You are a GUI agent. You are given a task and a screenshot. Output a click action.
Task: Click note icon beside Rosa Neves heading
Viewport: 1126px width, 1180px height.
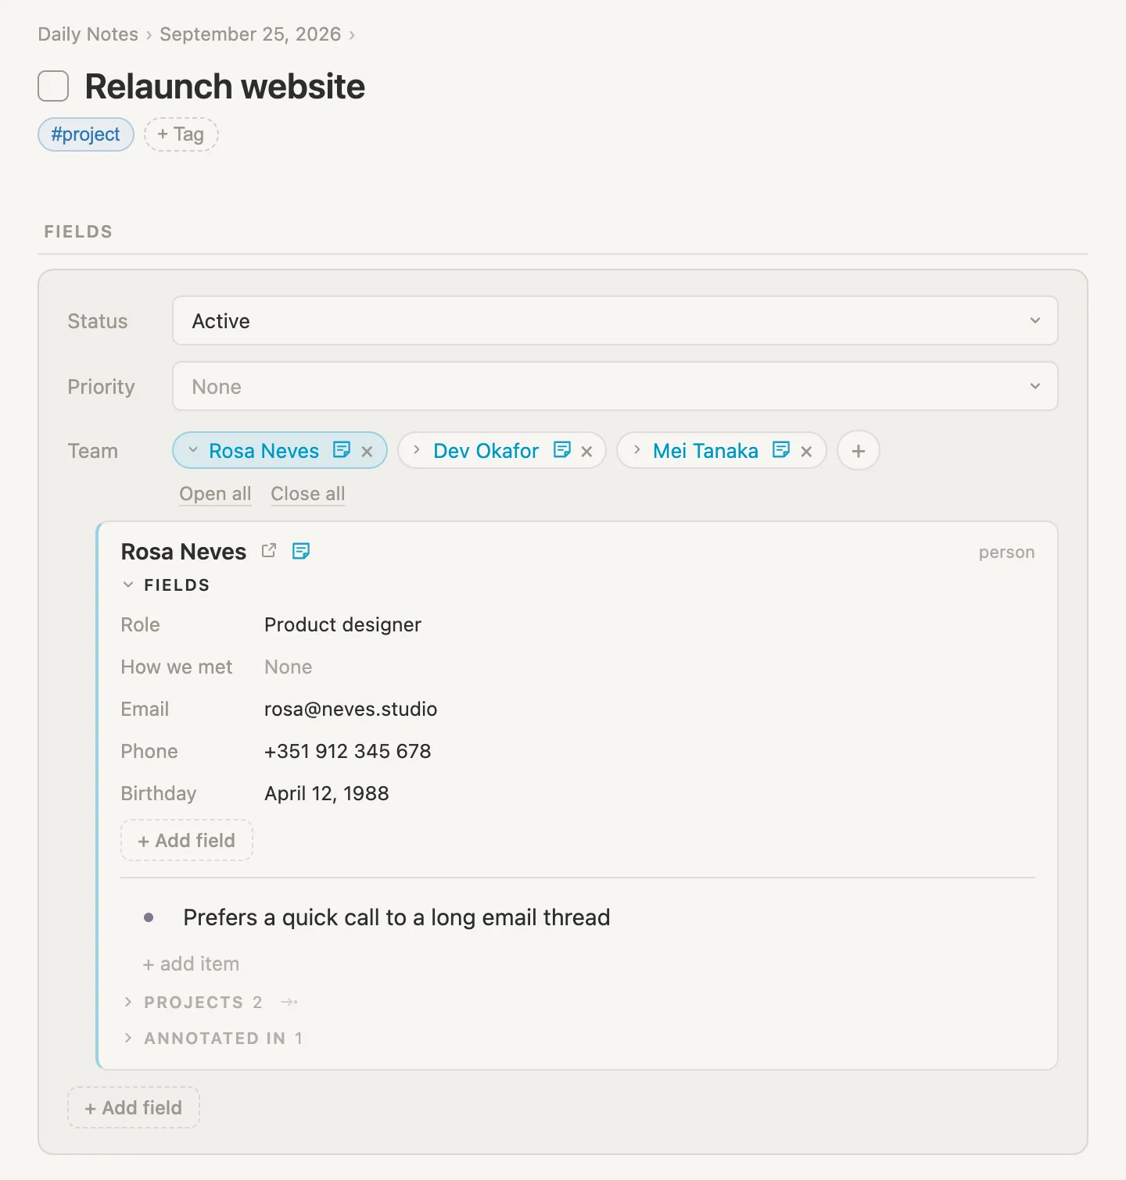coord(301,551)
